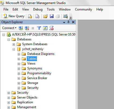Click Connect Object Explorer icon
114x109 pixels.
click(21, 28)
